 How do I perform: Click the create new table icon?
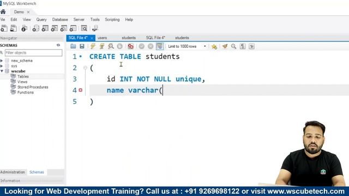[45, 28]
